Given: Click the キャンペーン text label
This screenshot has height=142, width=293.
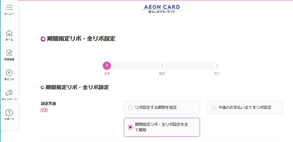Looking at the screenshot, I should (9, 99).
